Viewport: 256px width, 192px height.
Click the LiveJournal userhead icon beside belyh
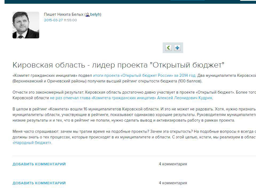(88, 14)
